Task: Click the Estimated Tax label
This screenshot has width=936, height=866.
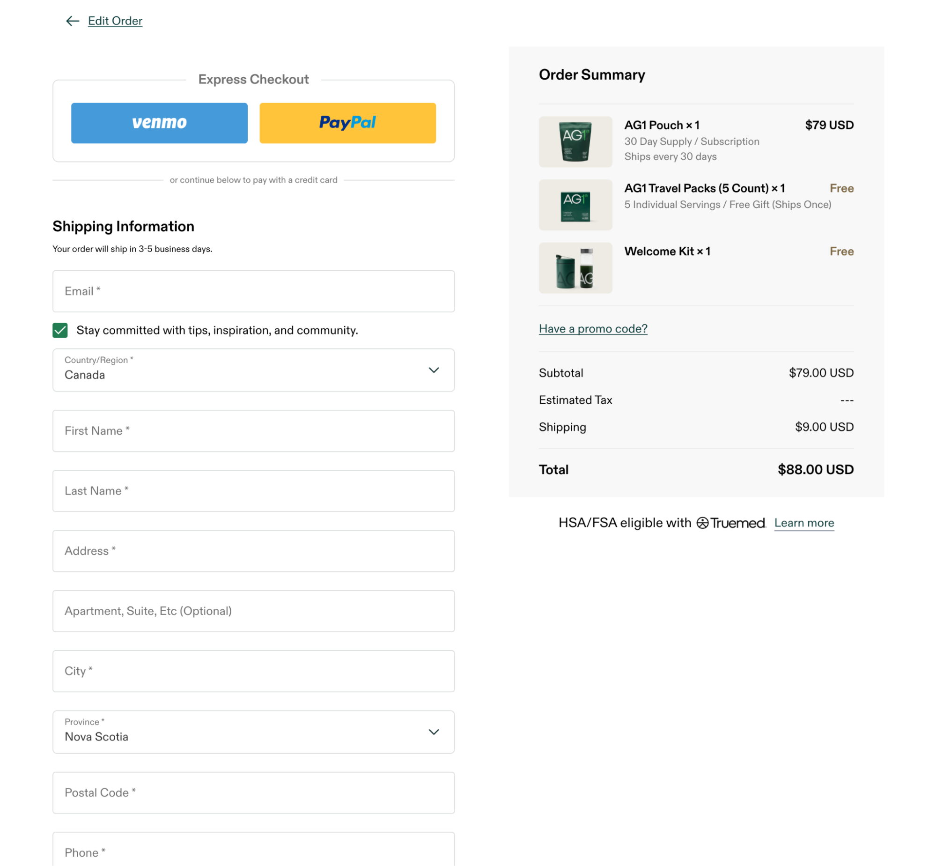Action: click(x=575, y=400)
